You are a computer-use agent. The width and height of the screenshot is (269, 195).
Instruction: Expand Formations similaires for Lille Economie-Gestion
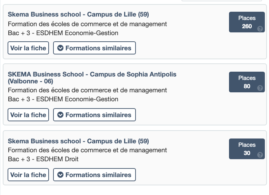tap(94, 48)
